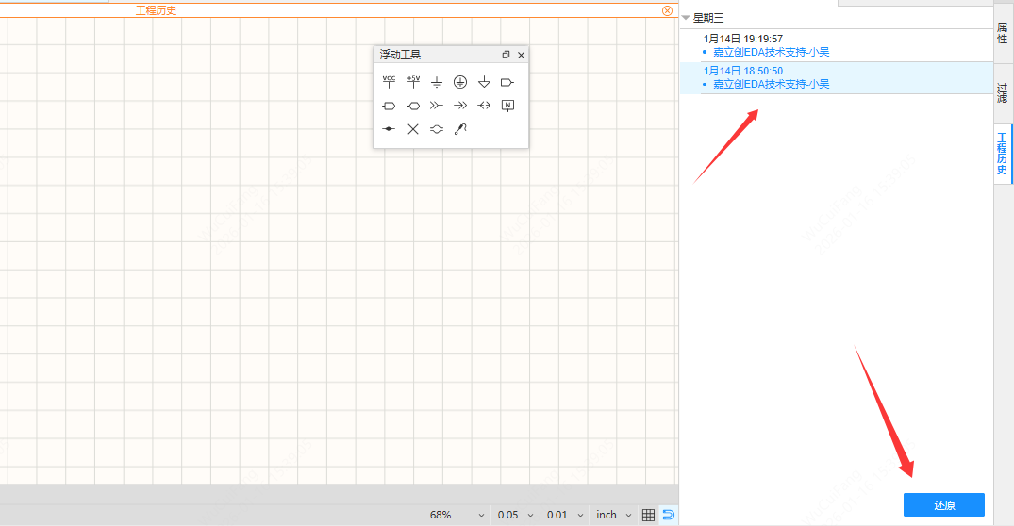The image size is (1014, 526).
Task: Place a +5V power symbol
Action: (x=413, y=82)
